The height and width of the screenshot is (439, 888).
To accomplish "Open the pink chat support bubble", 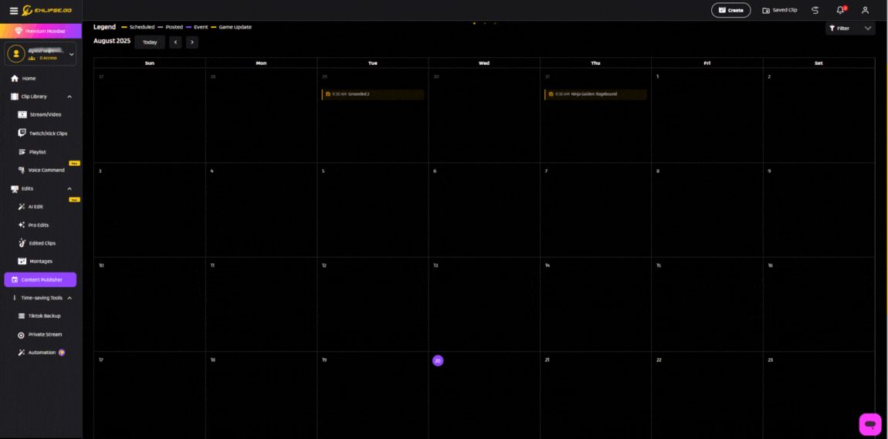I will [870, 424].
